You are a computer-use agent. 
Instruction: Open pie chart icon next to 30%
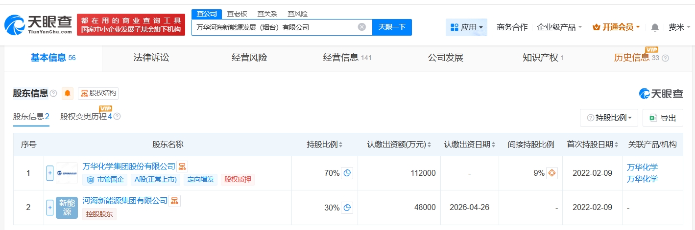(x=347, y=208)
